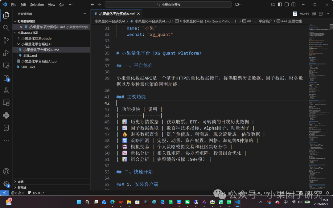Image resolution: width=333 pixels, height=208 pixels.
Task: Collapse the 小果SKILLS开发 workspace section
Action: (15, 33)
